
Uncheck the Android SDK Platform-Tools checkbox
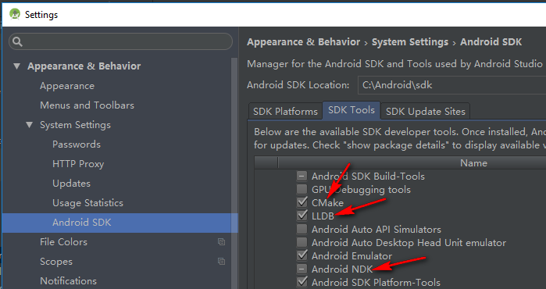click(302, 282)
